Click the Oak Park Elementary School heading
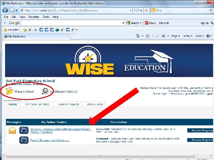This screenshot has height=160, width=214. click(x=30, y=81)
